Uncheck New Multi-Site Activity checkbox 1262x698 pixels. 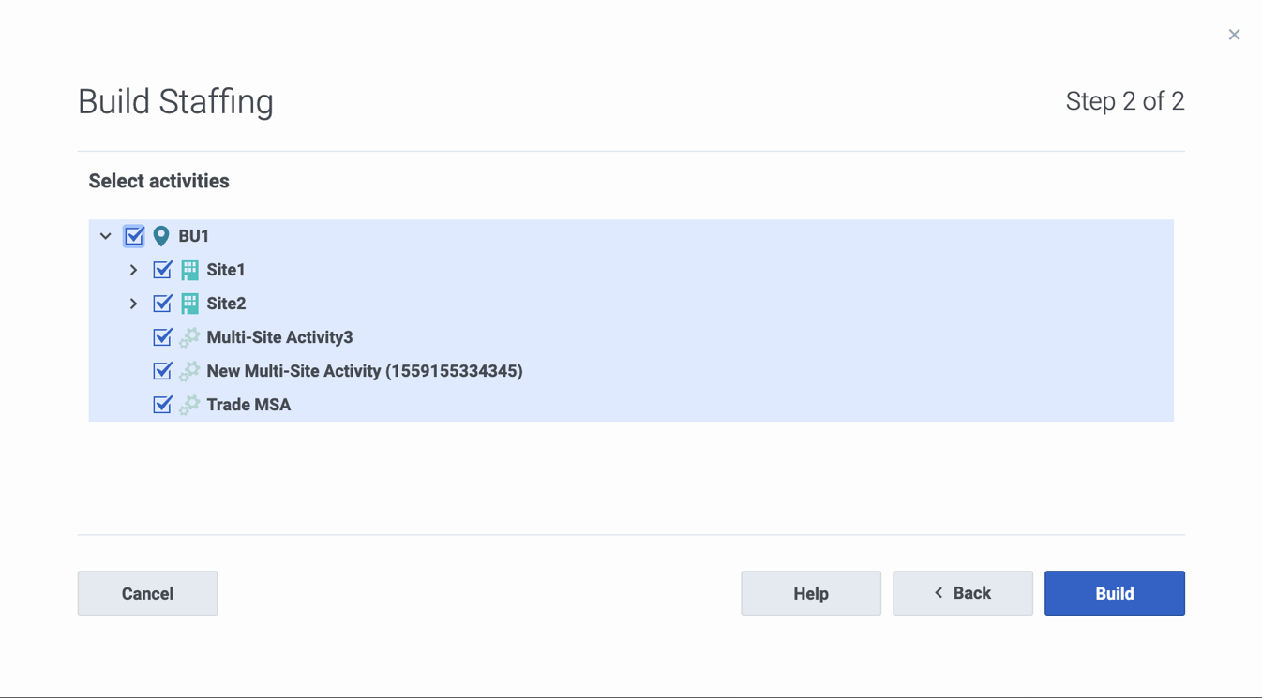[x=162, y=371]
